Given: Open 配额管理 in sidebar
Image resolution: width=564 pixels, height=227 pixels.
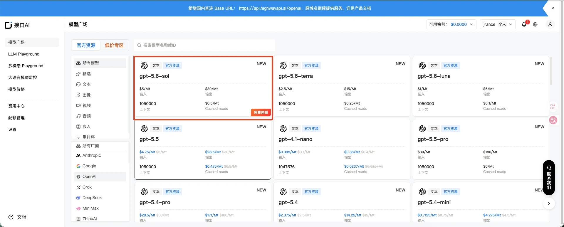Looking at the screenshot, I should coord(32,118).
